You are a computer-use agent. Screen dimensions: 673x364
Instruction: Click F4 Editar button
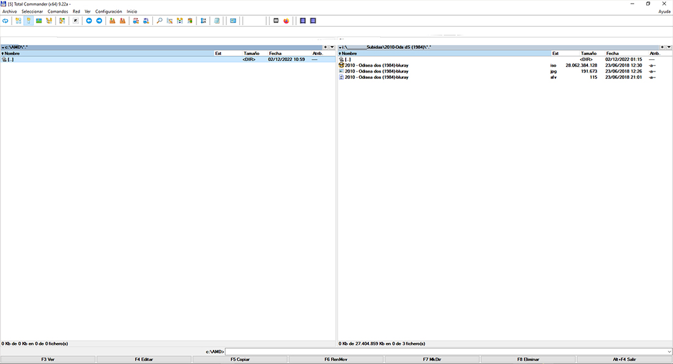coord(144,359)
